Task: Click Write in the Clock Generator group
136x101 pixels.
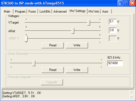Action: pos(77,70)
